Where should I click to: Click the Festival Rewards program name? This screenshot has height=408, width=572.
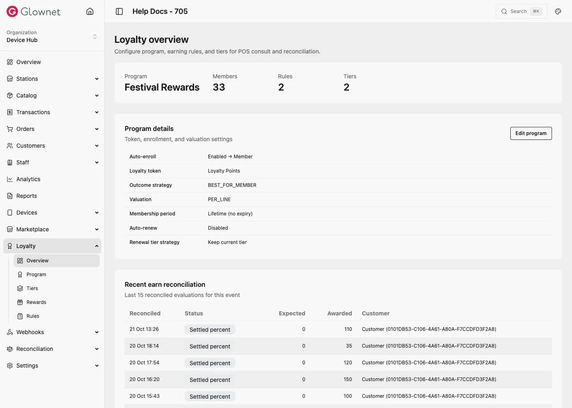coord(162,87)
